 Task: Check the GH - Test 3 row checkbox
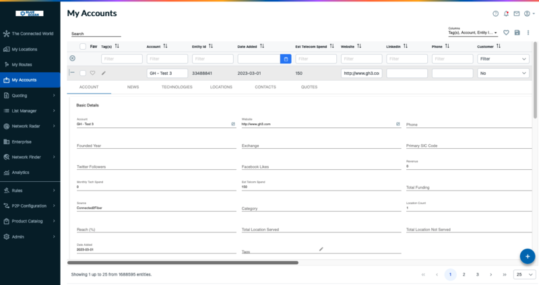click(83, 73)
